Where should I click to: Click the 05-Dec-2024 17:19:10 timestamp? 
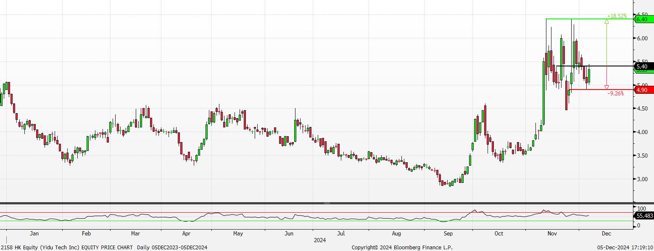coord(626,248)
